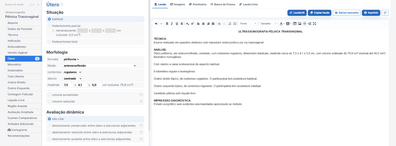The height and width of the screenshot is (146, 396).
Task: Align text left
Action: (x=198, y=24)
